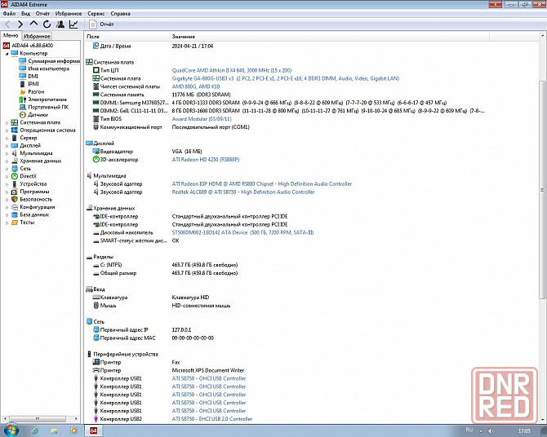Click the Конфигурация icon in the tree
Image resolution: width=547 pixels, height=437 pixels.
tap(15, 206)
